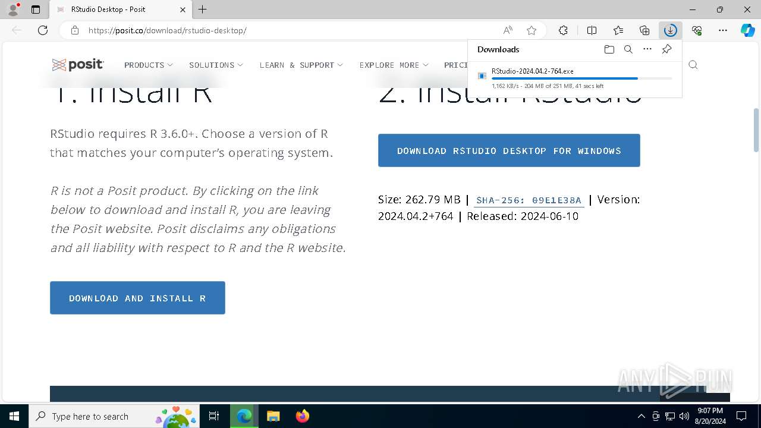The width and height of the screenshot is (761, 428).
Task: Open File Explorer from taskbar
Action: click(x=273, y=416)
